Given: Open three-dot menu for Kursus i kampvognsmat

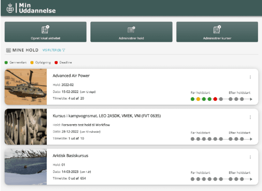Looking at the screenshot, I should coord(250,117).
